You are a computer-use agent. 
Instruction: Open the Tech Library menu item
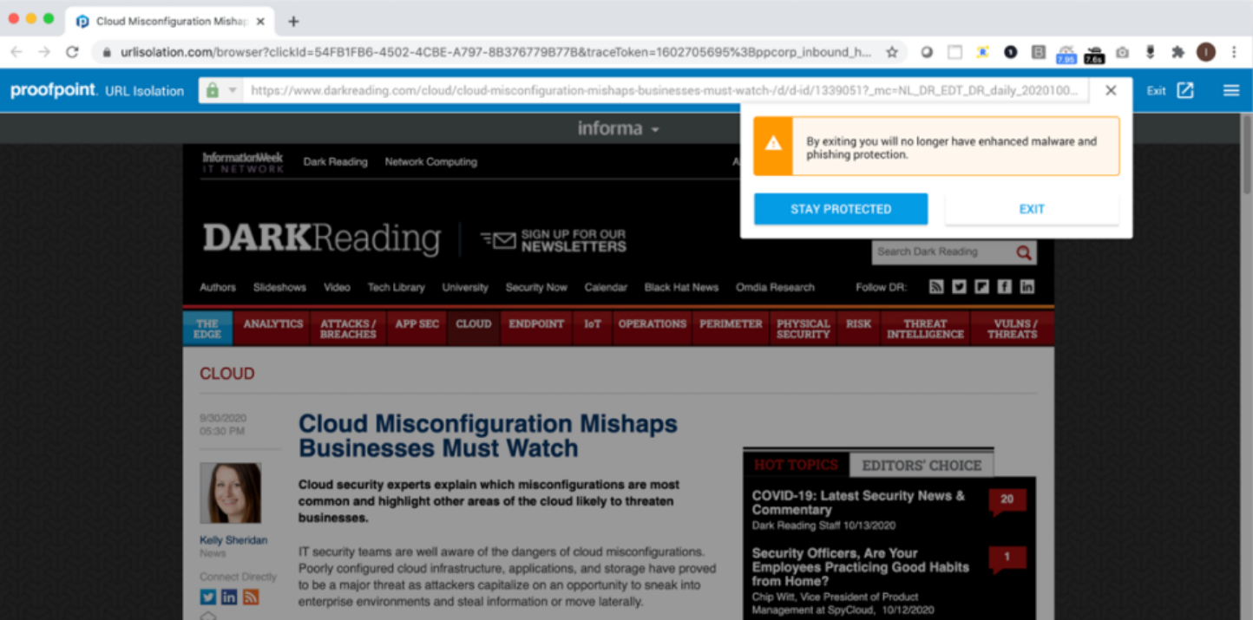(396, 287)
